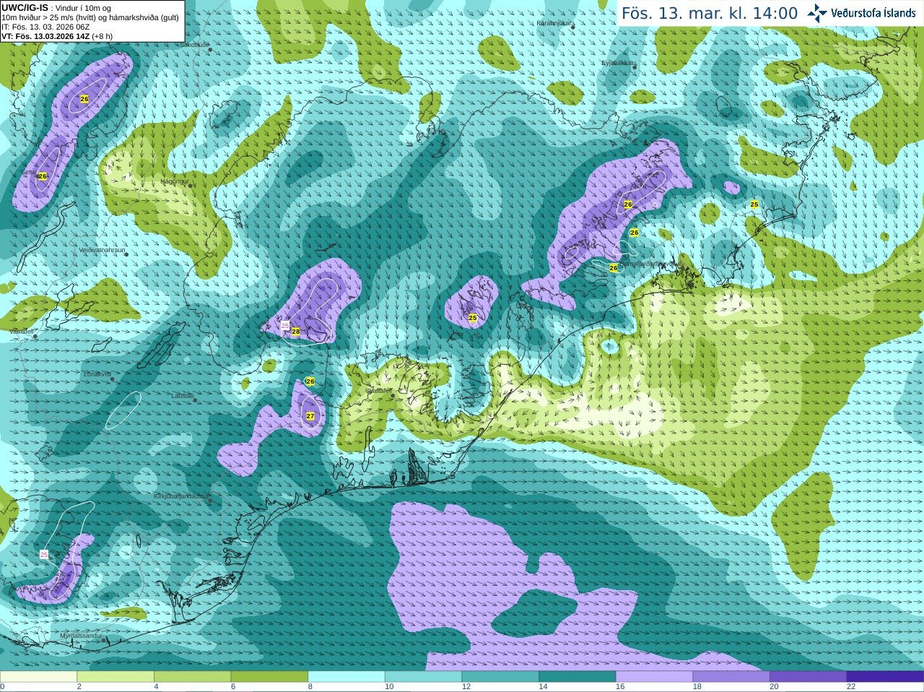Click the 26 label beside Hornafjarðarflugvöllur
The width and height of the screenshot is (924, 692).
(614, 268)
